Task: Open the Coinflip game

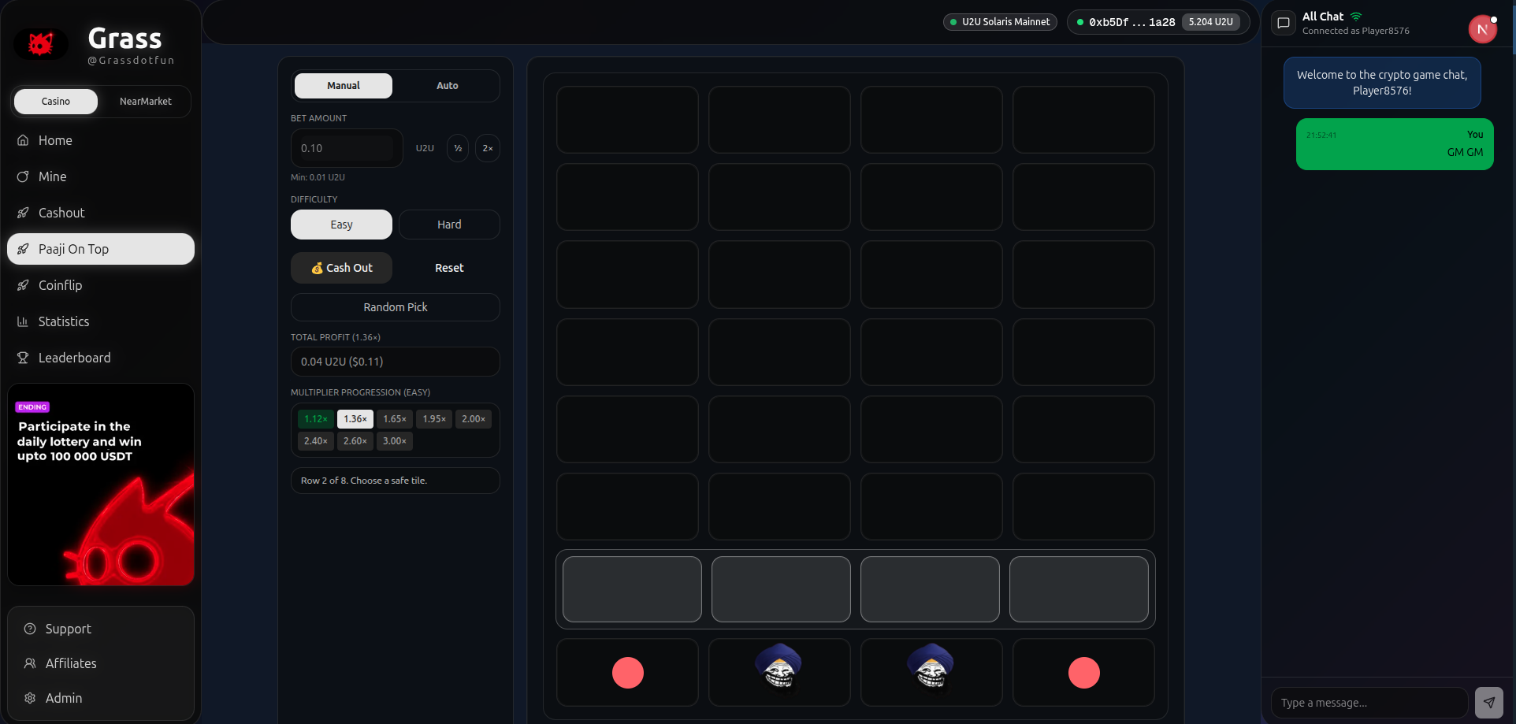Action: (60, 285)
